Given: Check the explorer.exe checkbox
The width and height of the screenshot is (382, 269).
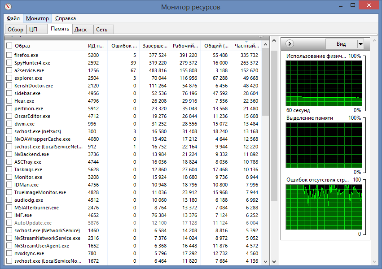Looking at the screenshot, I should tap(9, 78).
